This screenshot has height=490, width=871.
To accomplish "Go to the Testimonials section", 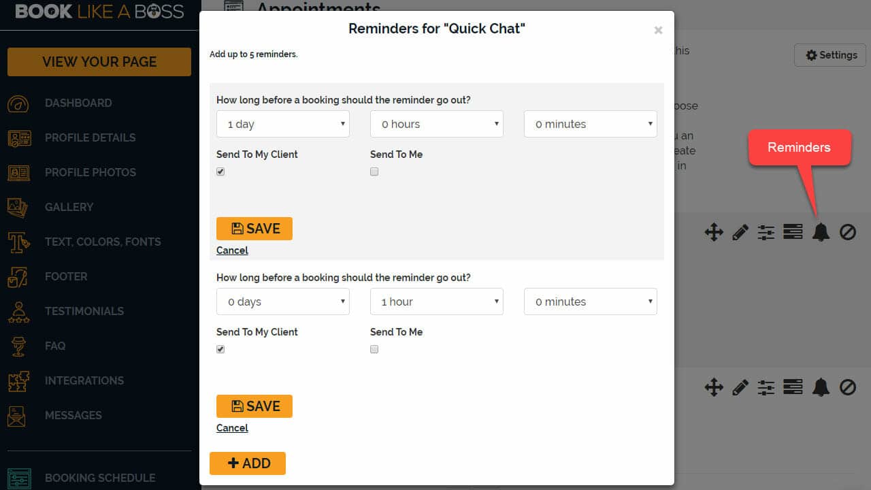I will [x=84, y=311].
